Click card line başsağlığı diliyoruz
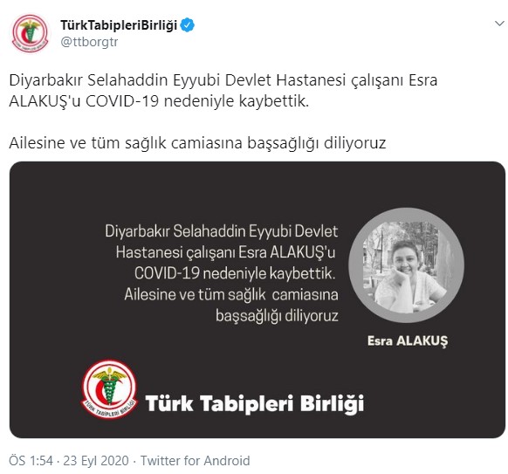 (x=277, y=316)
